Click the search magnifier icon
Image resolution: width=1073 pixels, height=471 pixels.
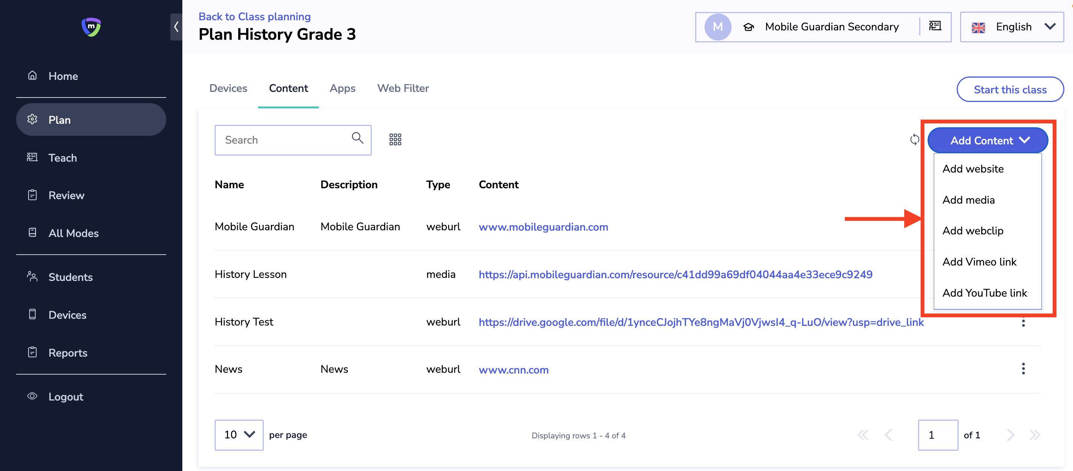(x=358, y=138)
